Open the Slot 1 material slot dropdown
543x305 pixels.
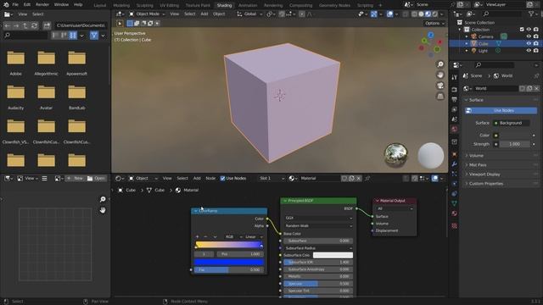271,179
